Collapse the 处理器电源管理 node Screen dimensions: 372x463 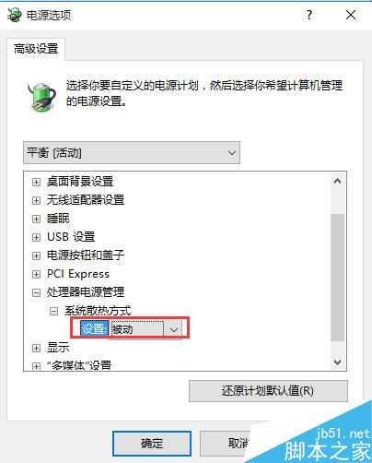(x=36, y=292)
